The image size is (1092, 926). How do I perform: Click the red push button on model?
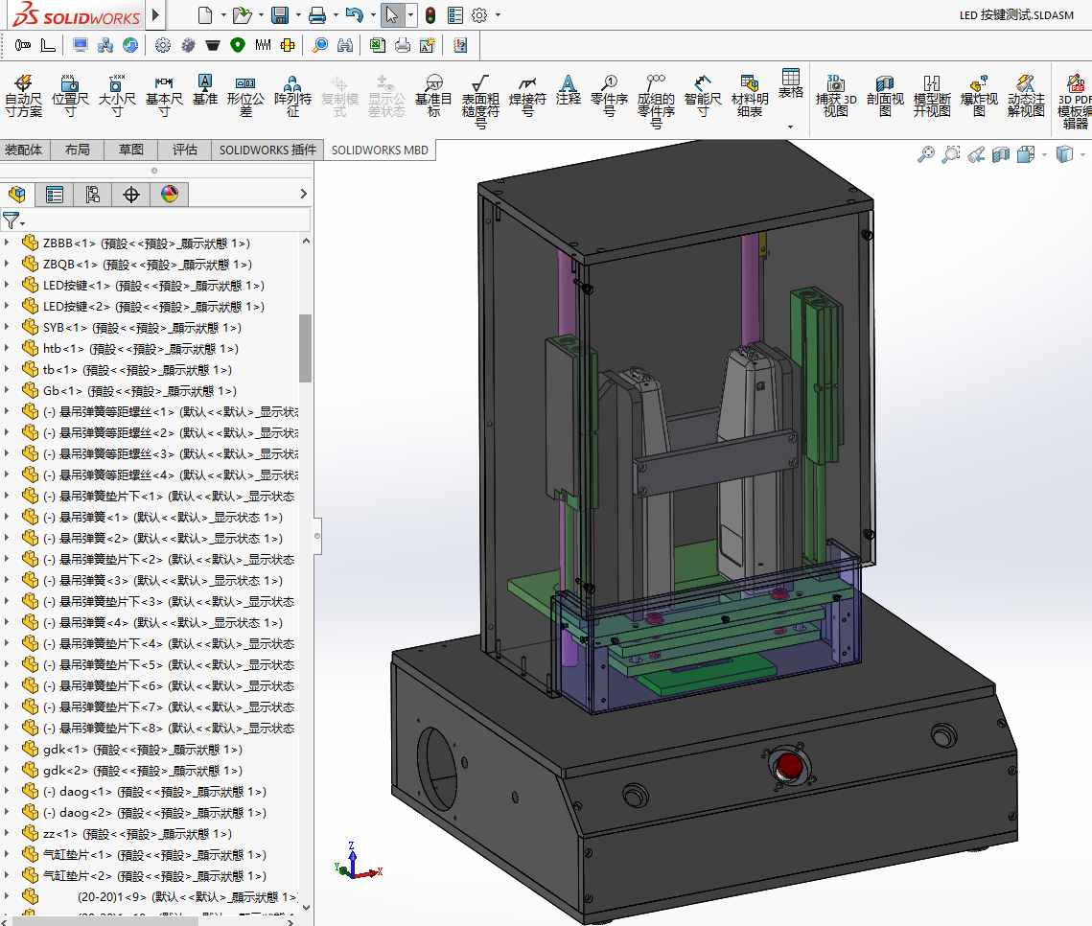[789, 765]
